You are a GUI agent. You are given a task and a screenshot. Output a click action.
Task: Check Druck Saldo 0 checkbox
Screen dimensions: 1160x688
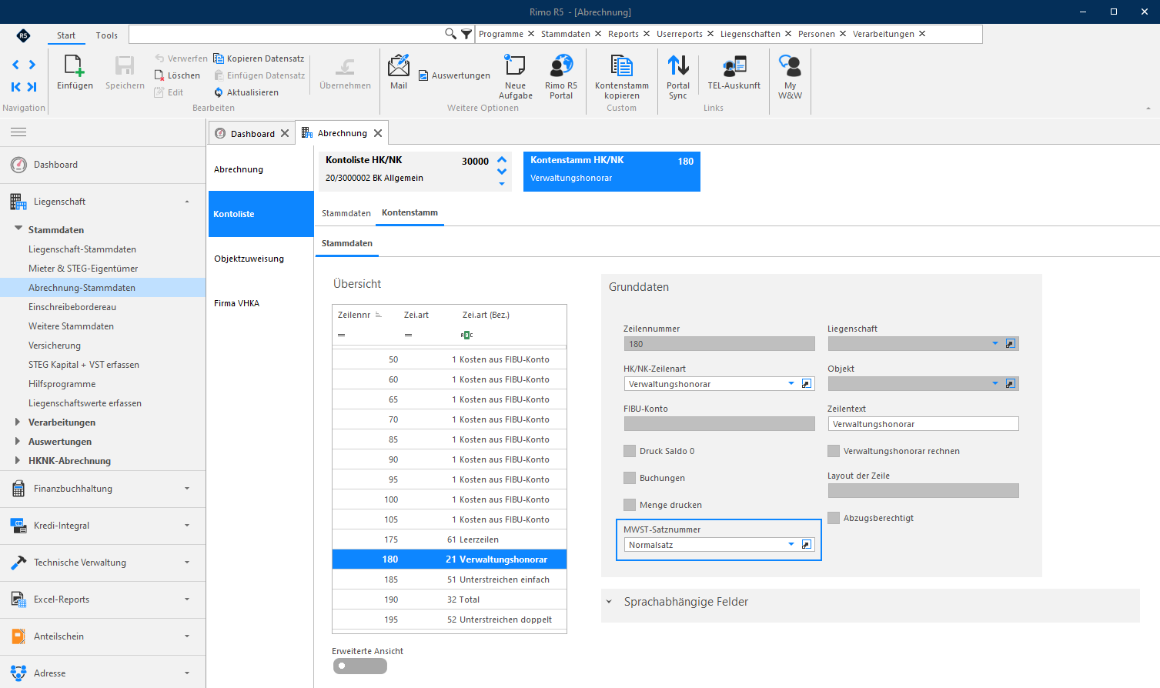click(x=630, y=451)
